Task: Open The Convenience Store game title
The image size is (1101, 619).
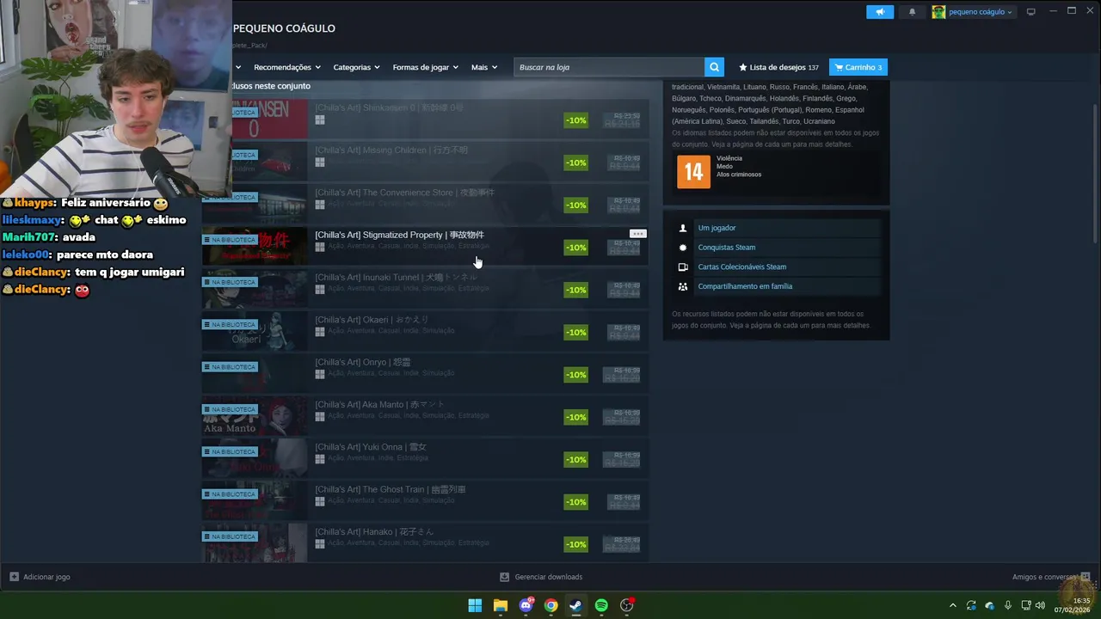Action: [404, 193]
